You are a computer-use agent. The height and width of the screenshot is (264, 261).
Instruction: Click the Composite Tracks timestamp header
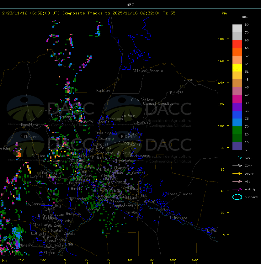89,13
